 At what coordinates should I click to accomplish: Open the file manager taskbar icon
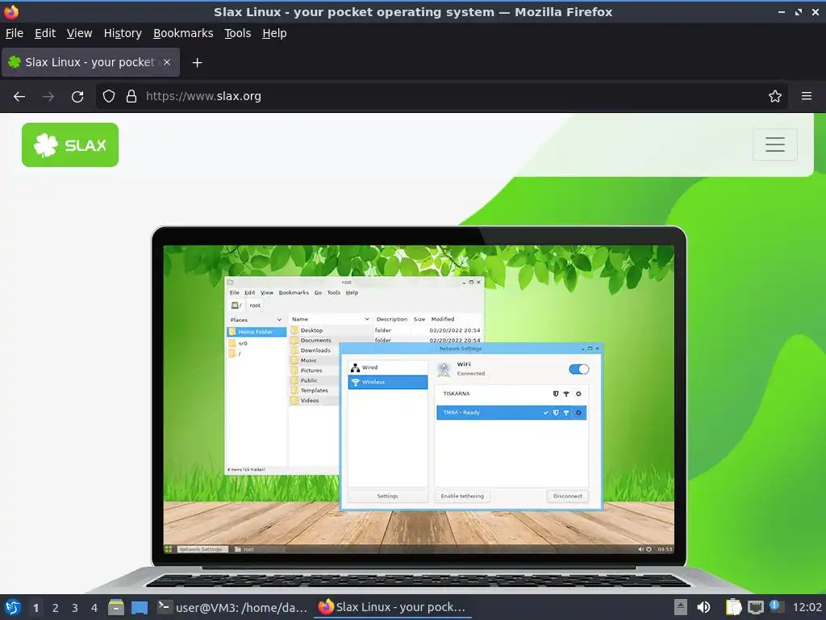coord(116,607)
